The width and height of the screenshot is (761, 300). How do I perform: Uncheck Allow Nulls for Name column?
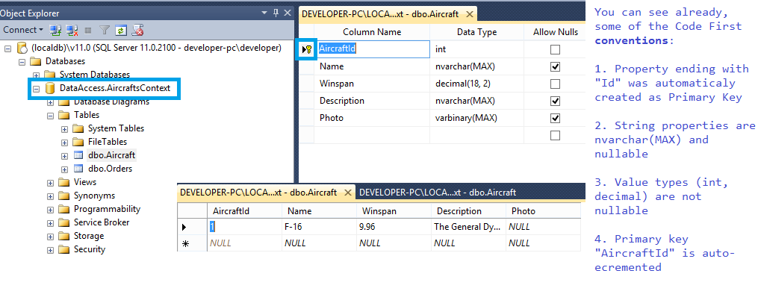[x=554, y=66]
